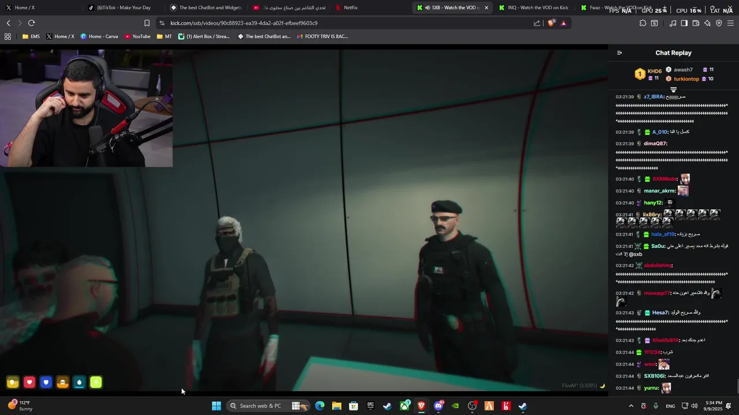Screen dimensions: 739x415
Task: Show hidden system tray icons
Action: point(631,406)
